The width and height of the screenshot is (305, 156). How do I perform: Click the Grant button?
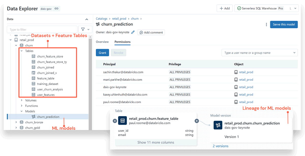102,52
